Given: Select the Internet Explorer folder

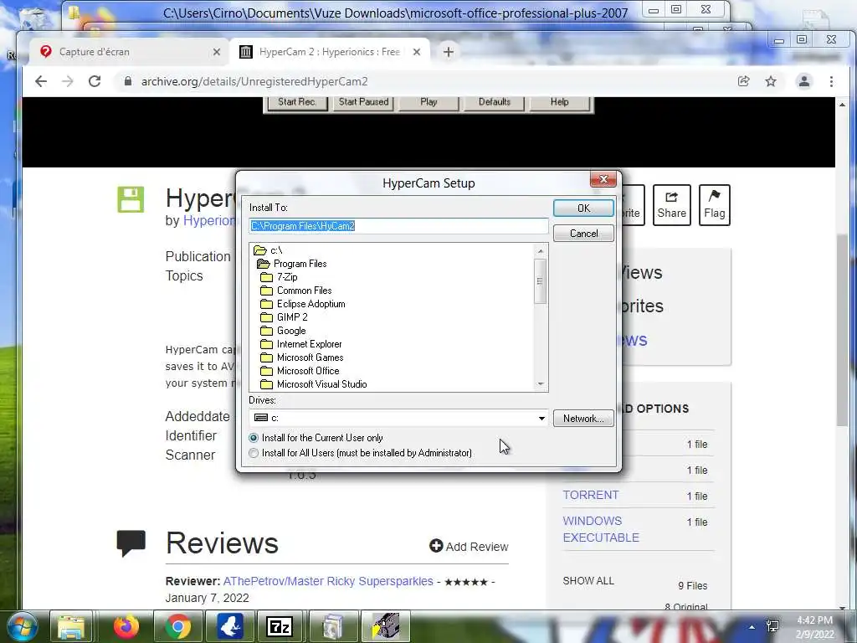Looking at the screenshot, I should pos(301,344).
